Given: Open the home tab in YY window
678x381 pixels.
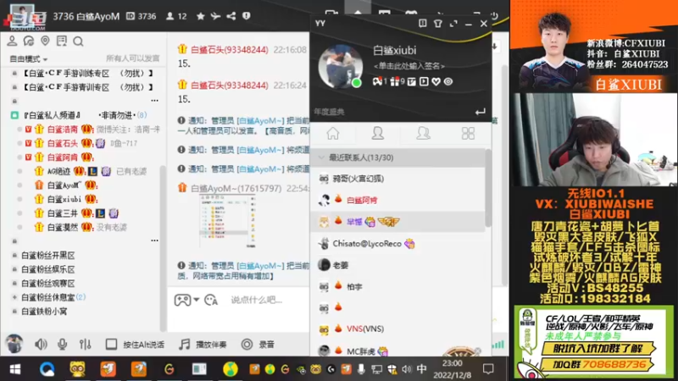Looking at the screenshot, I should point(333,133).
